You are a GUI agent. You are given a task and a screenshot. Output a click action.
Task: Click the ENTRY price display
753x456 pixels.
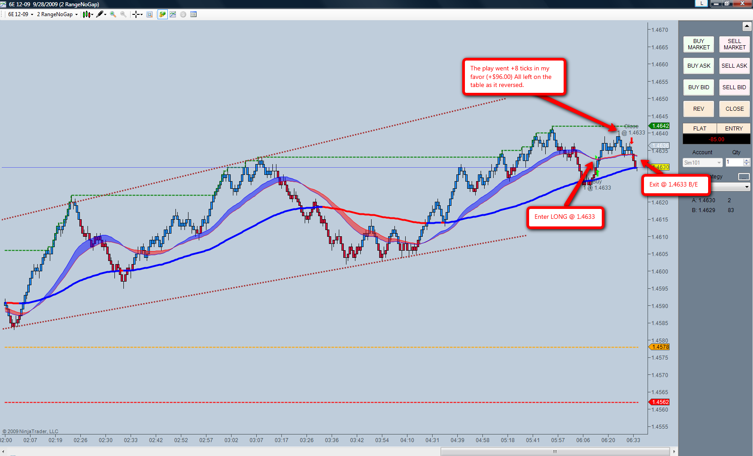pos(734,129)
